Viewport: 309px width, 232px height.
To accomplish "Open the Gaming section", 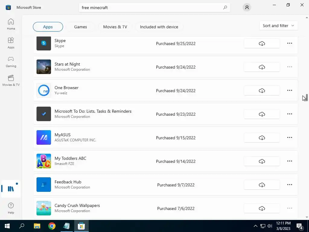I will click(x=11, y=62).
